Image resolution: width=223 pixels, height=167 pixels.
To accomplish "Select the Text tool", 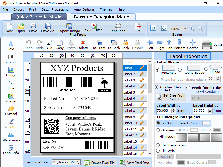I will pos(11,46).
